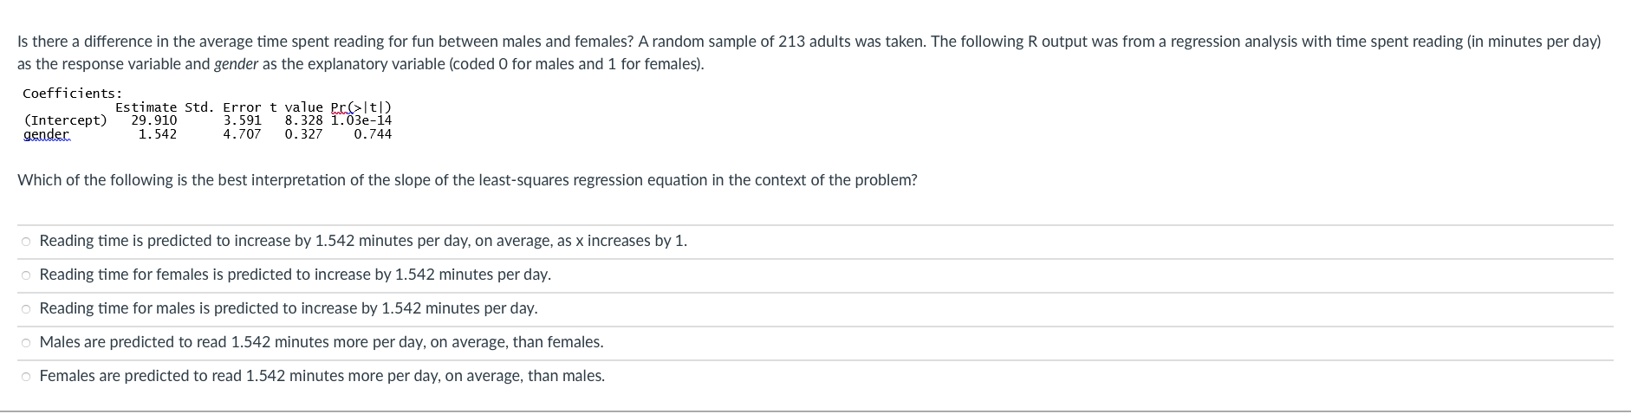Choose radio for 'Reading time for females' option
Image resolution: width=1631 pixels, height=414 pixels.
pos(27,275)
